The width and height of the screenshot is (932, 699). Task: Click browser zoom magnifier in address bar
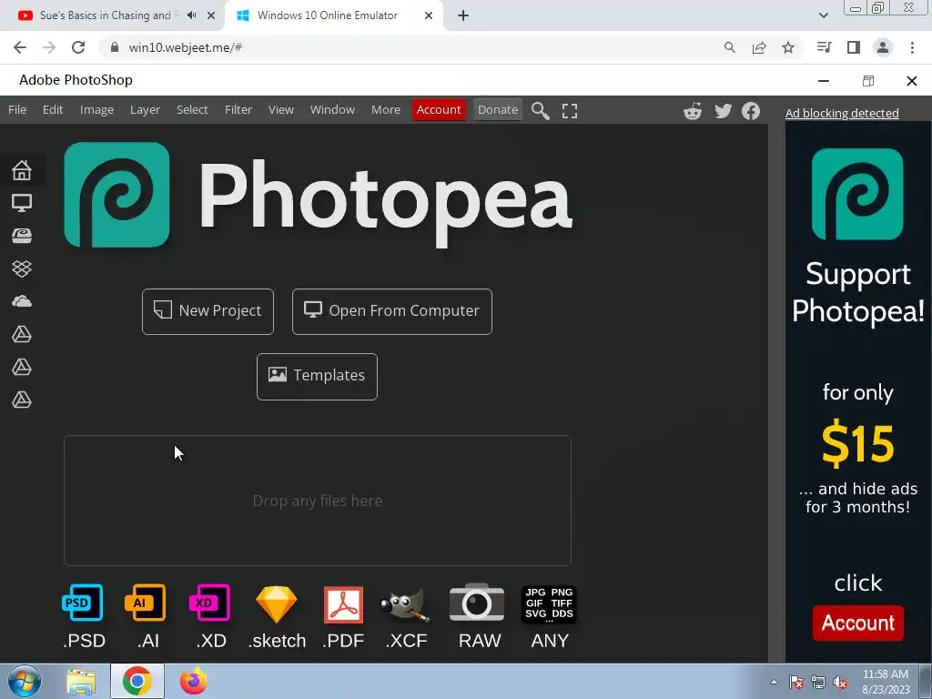click(x=729, y=47)
